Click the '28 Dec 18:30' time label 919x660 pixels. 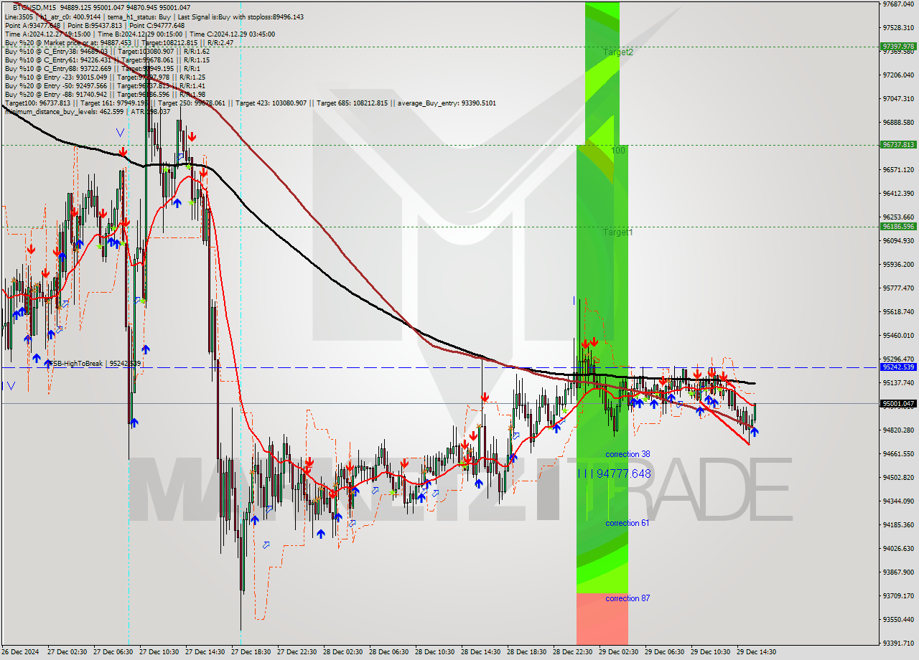click(x=526, y=652)
